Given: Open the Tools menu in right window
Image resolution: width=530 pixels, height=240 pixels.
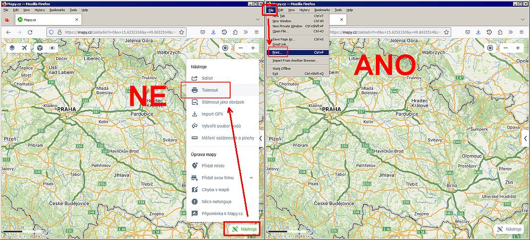Looking at the screenshot, I should coord(338,10).
